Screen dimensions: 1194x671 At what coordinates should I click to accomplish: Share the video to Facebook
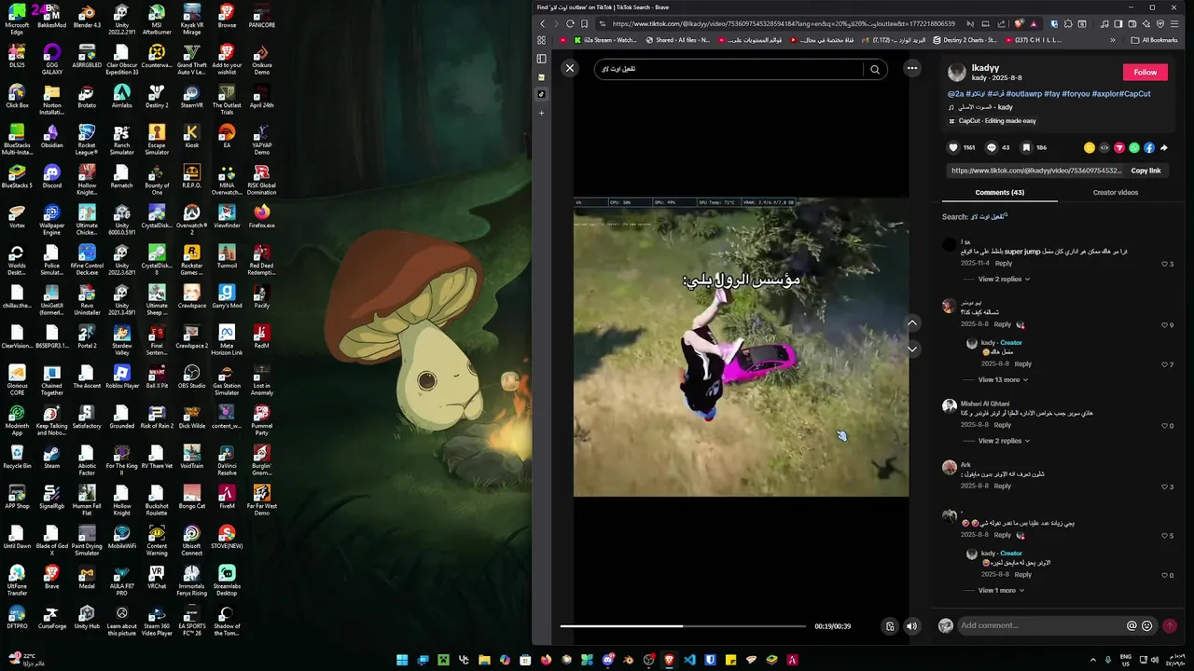(1149, 147)
